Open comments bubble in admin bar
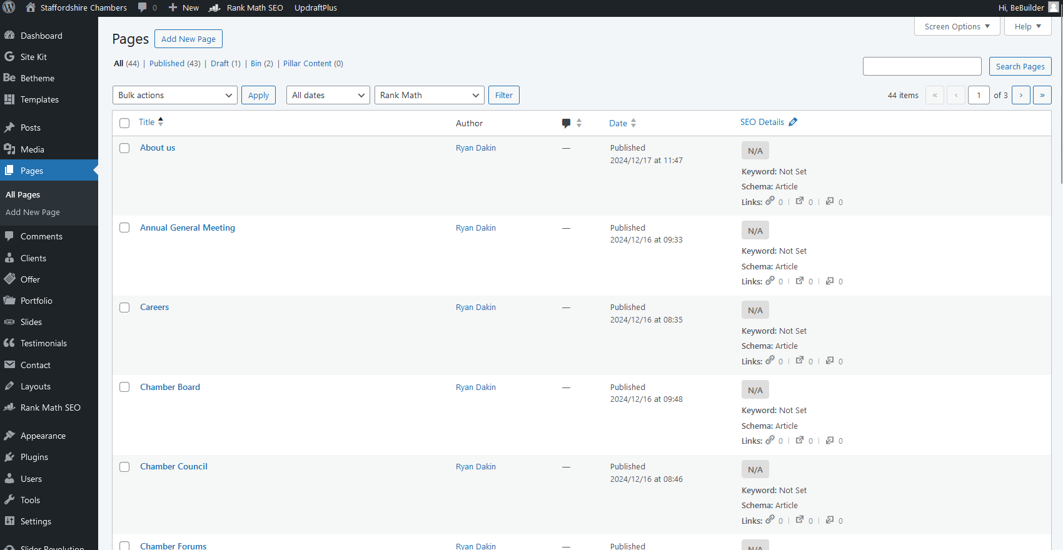Viewport: 1063px width, 550px height. [143, 7]
